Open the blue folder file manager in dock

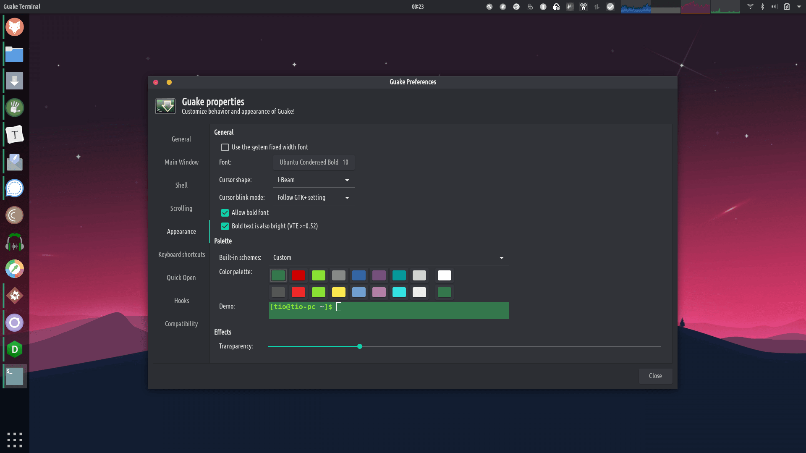[15, 54]
